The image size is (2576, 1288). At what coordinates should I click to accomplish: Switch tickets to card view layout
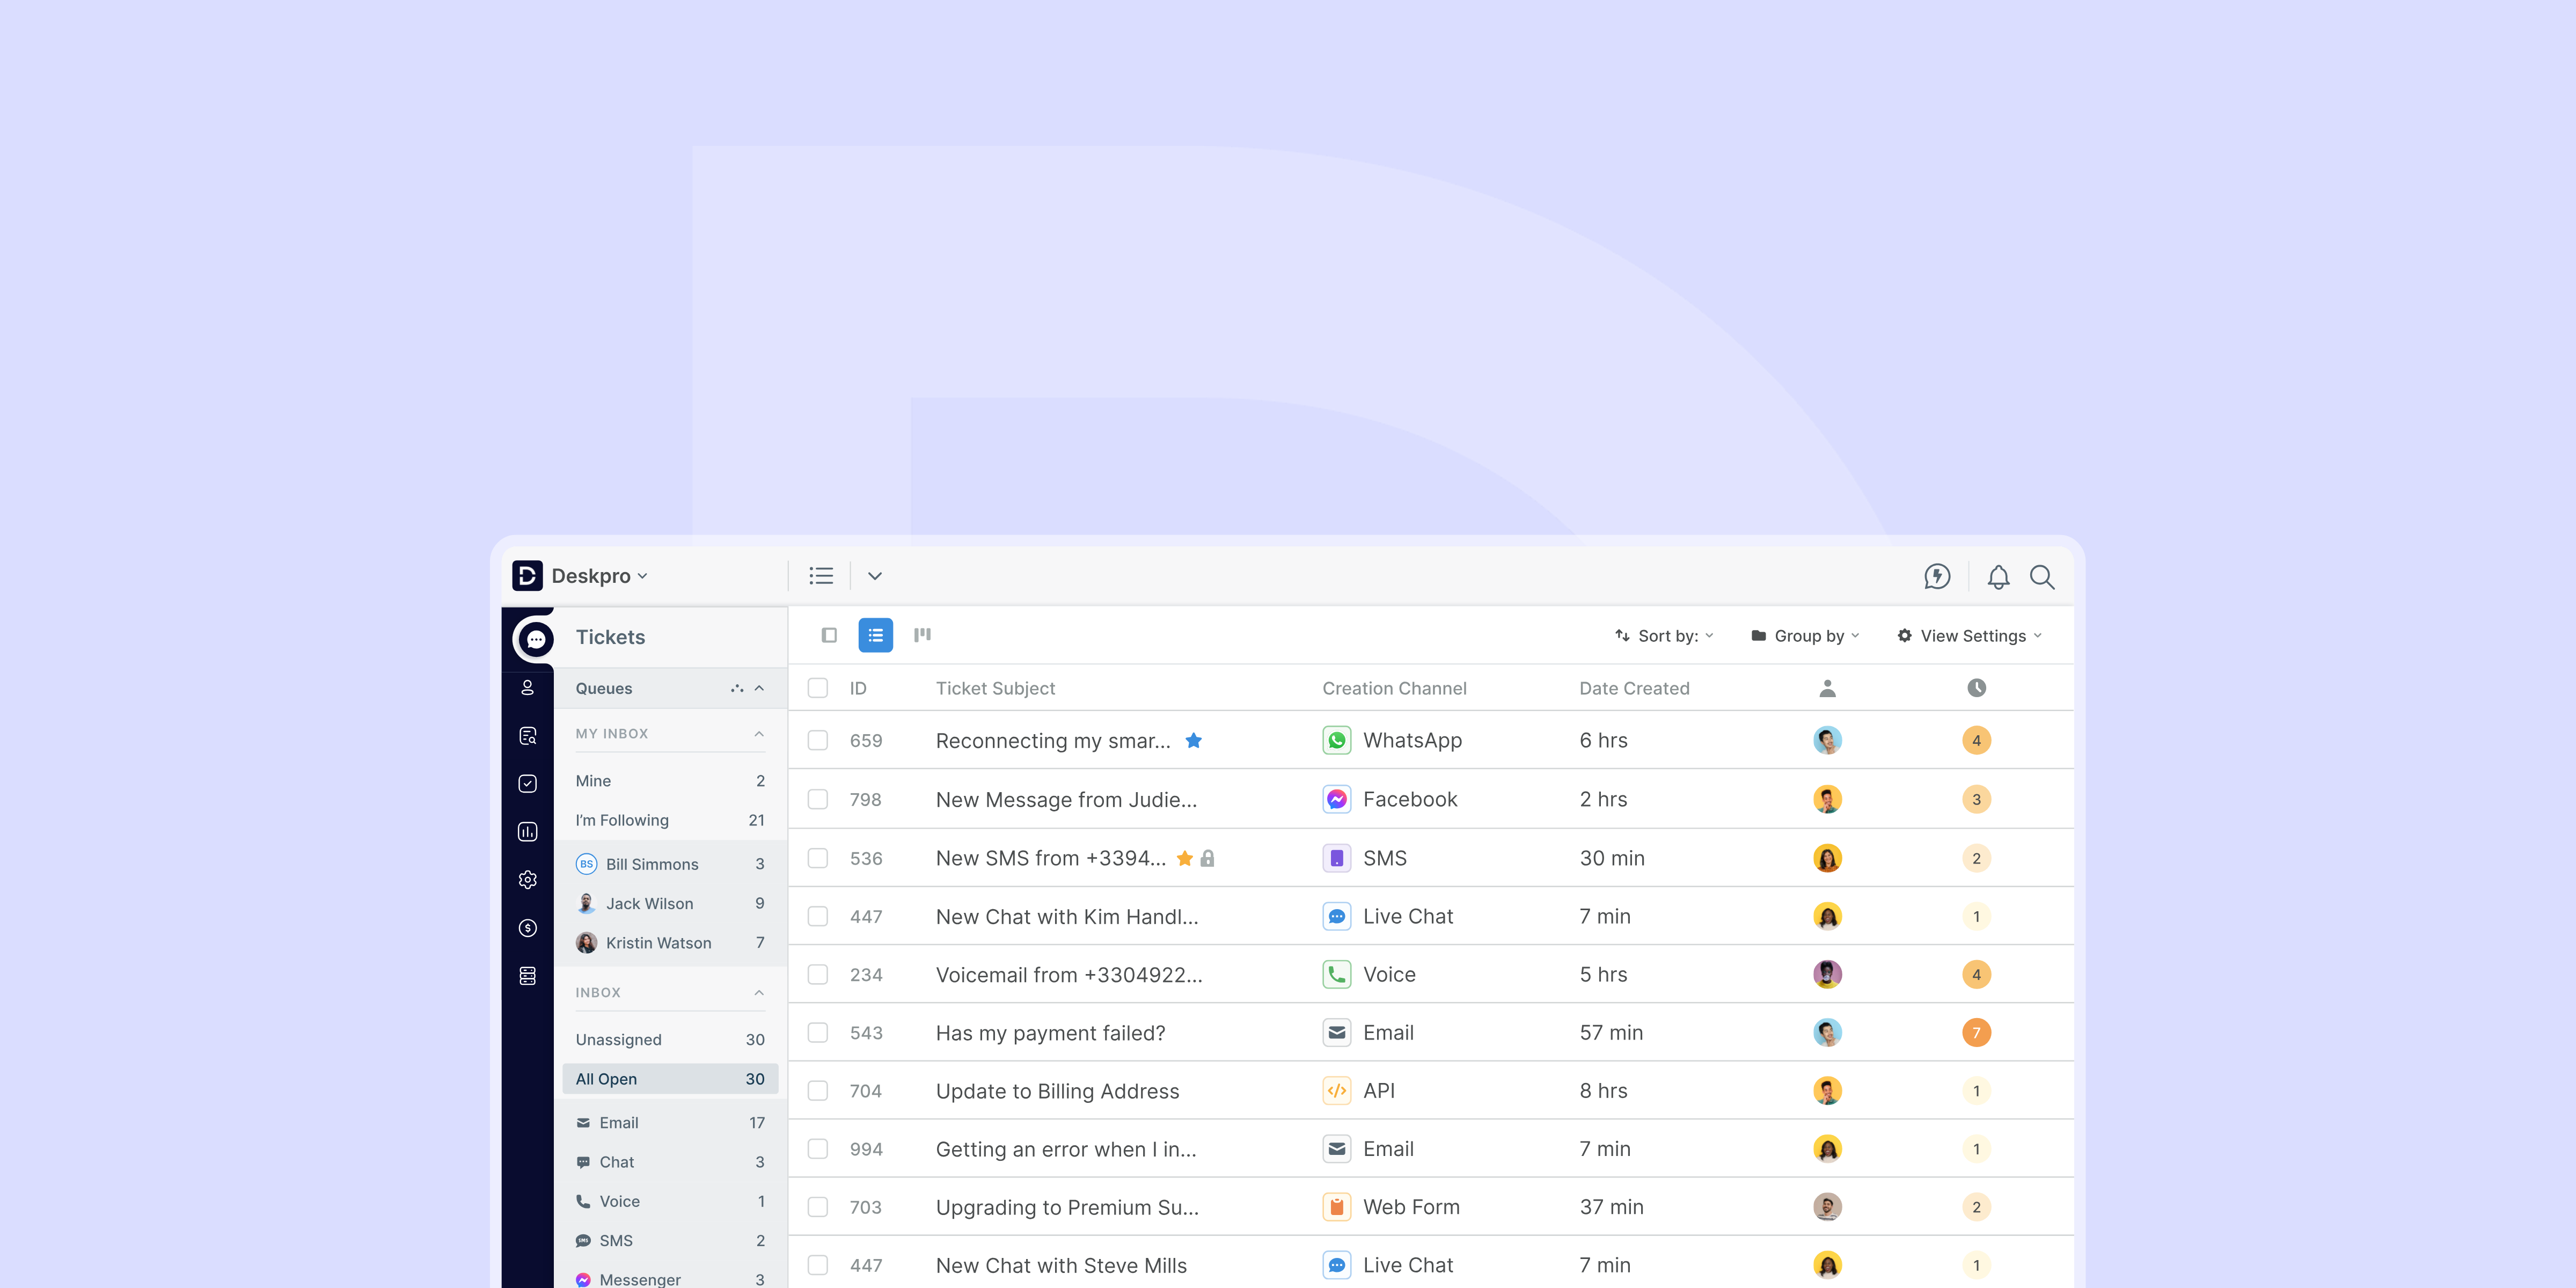pyautogui.click(x=828, y=635)
